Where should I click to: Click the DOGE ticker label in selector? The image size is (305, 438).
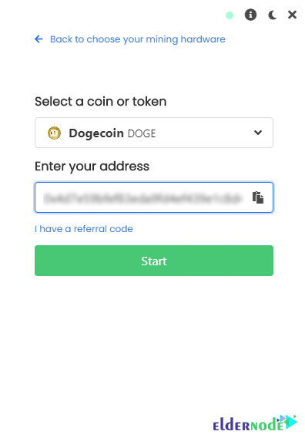pyautogui.click(x=142, y=133)
